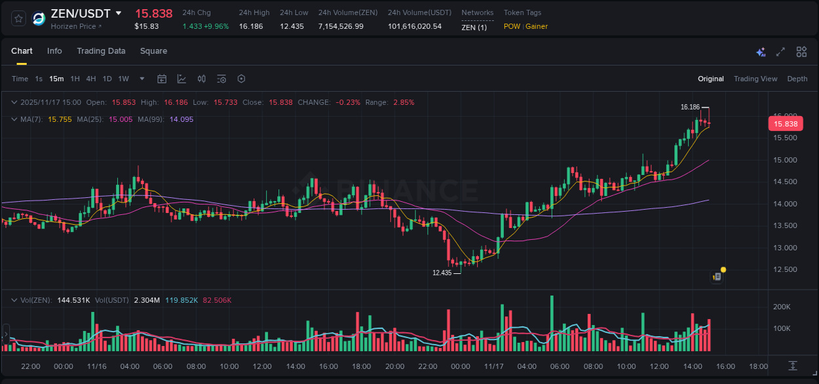
Task: Open the chart settings hexagon icon
Action: (x=241, y=79)
